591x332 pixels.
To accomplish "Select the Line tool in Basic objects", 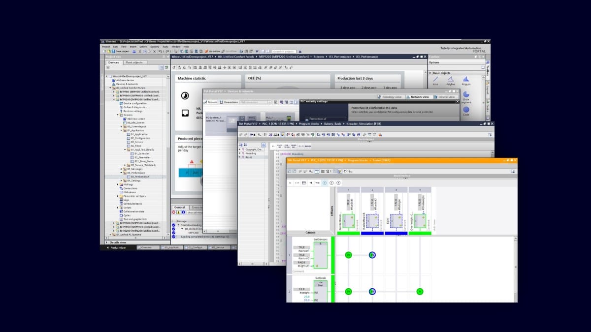I will [435, 80].
